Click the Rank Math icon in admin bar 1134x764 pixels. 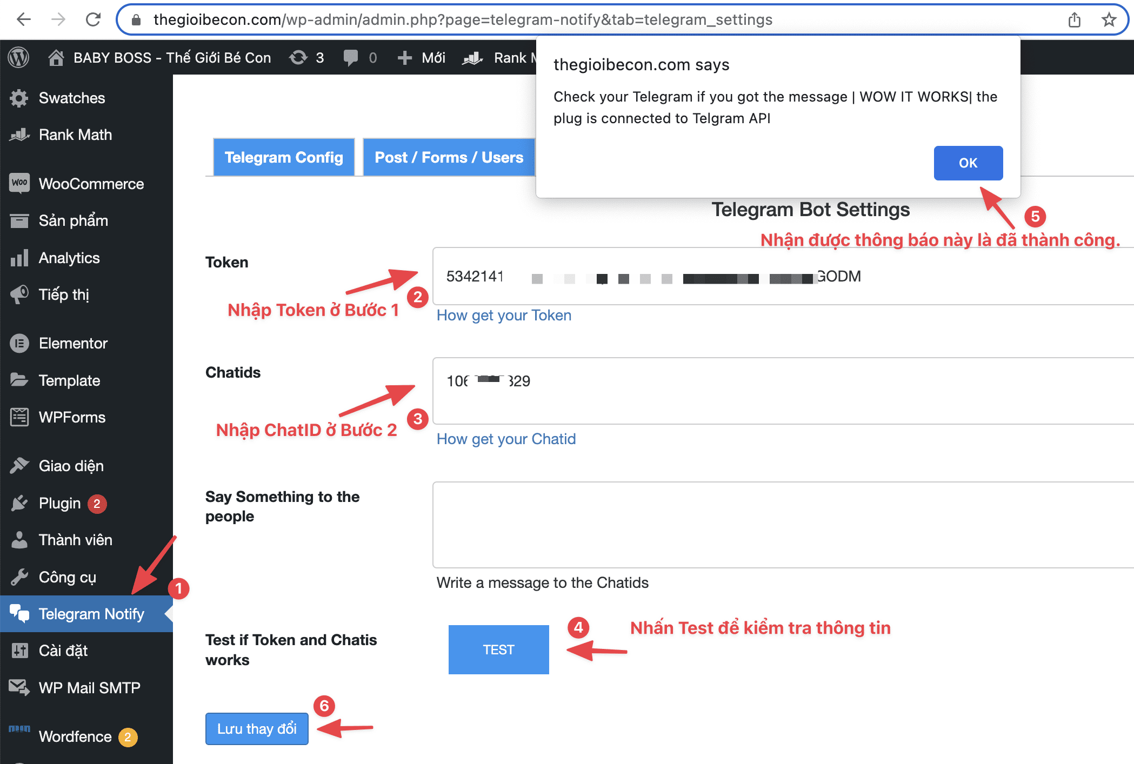pyautogui.click(x=472, y=58)
